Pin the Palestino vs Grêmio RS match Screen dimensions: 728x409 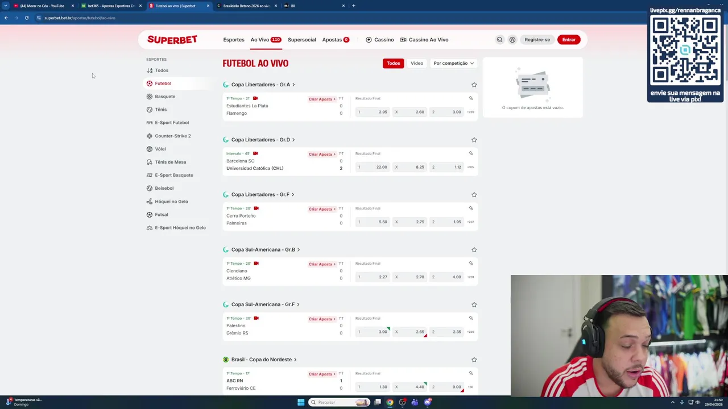pyautogui.click(x=471, y=318)
